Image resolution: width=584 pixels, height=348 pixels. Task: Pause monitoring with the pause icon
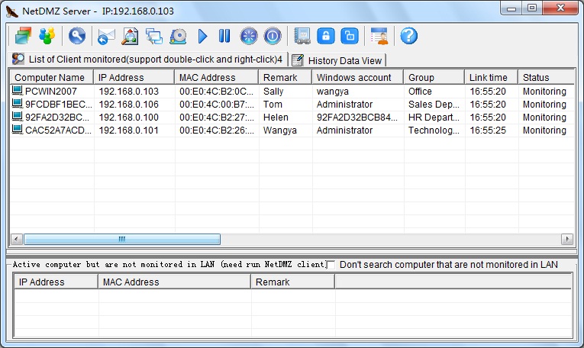(224, 36)
